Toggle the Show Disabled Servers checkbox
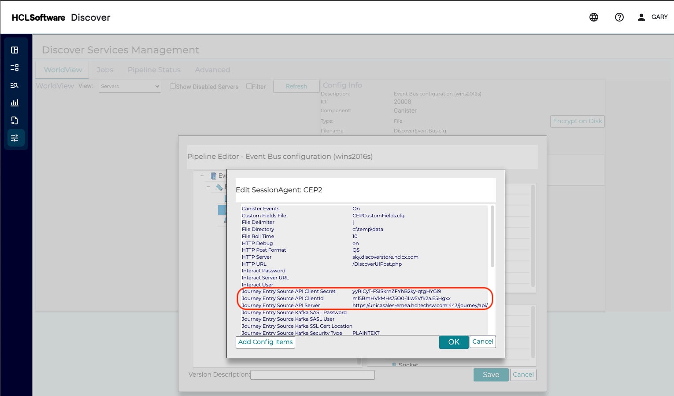 point(173,86)
